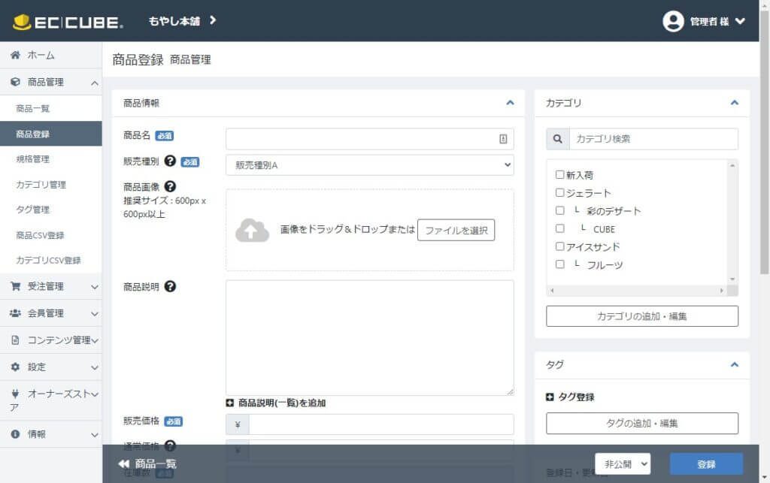Click the help icon next to 販売種別
This screenshot has height=483, width=770.
pos(170,161)
